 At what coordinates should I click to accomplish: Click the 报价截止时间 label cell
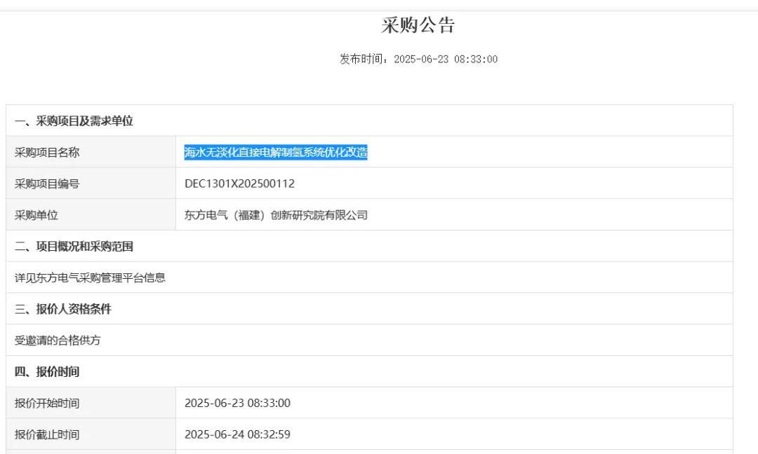coord(91,434)
